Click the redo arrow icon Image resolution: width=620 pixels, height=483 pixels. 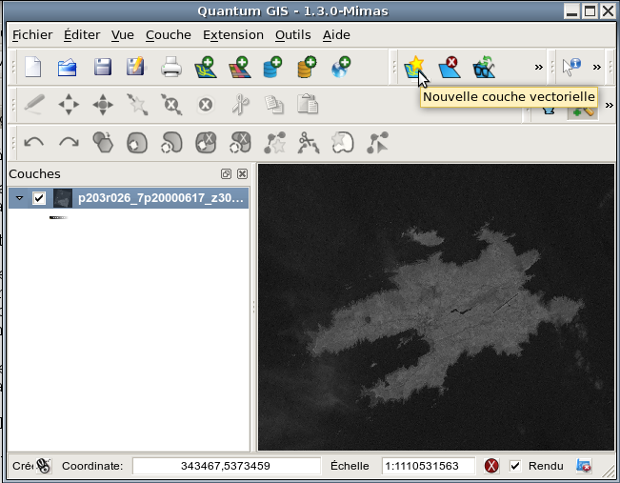68,143
